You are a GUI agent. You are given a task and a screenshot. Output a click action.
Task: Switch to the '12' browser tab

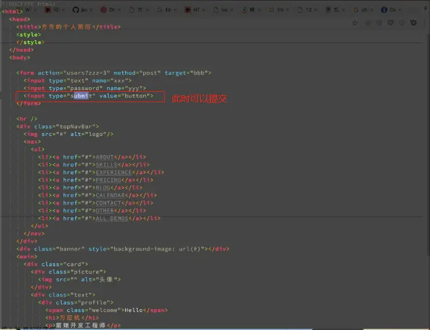[306, 10]
